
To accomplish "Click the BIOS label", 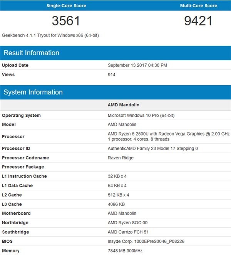I will point(7,241).
